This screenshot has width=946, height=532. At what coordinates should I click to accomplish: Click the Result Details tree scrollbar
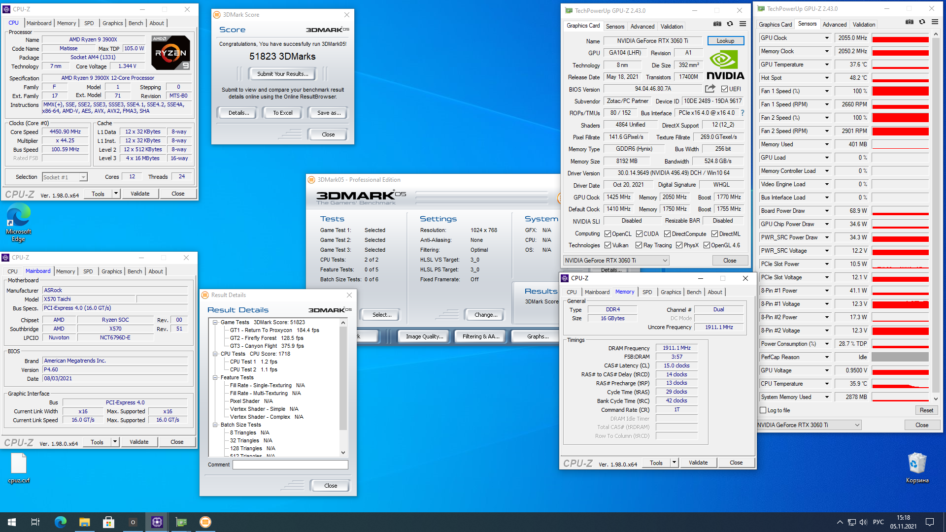pyautogui.click(x=343, y=388)
